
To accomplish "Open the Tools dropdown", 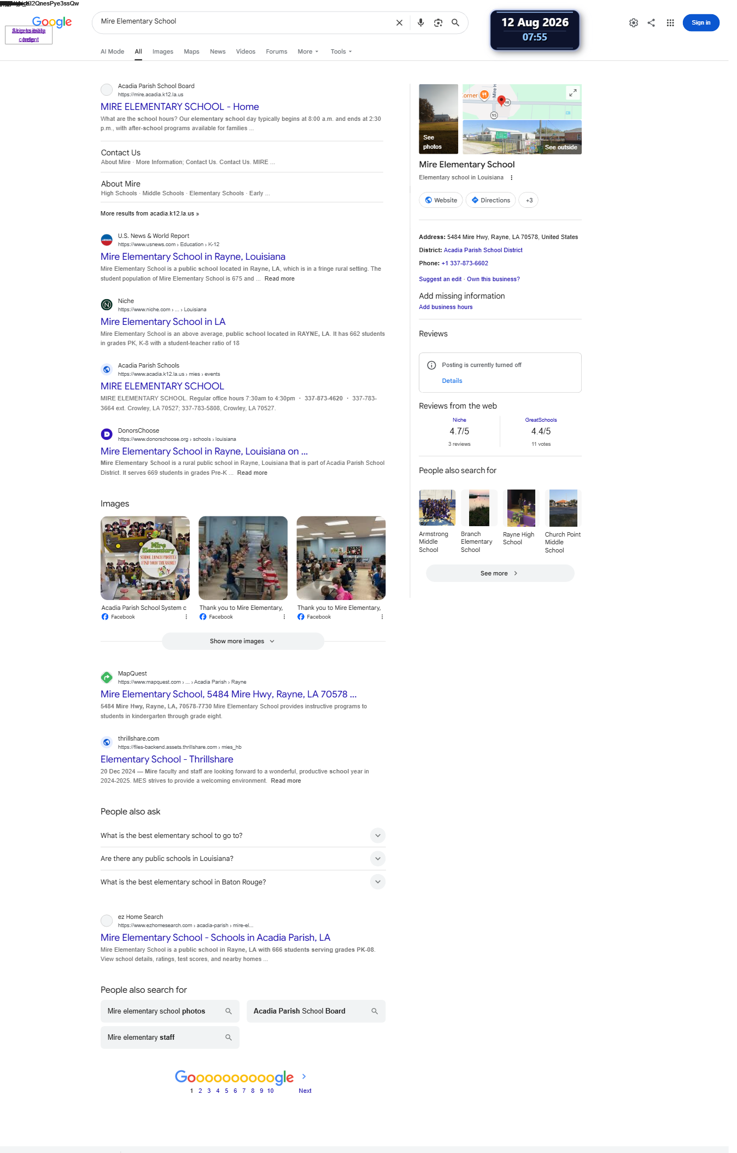I will 341,52.
